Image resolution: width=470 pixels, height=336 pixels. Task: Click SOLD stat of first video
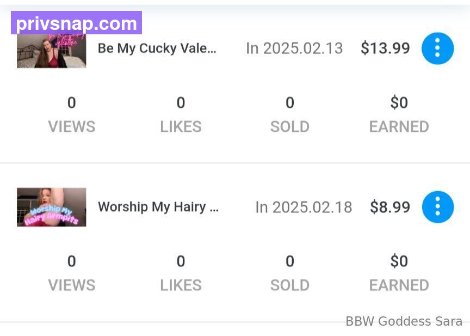click(x=290, y=114)
